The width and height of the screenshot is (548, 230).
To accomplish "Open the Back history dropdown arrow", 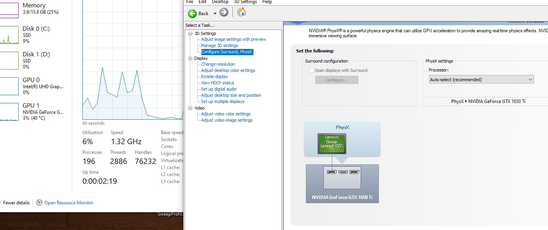I will 215,14.
